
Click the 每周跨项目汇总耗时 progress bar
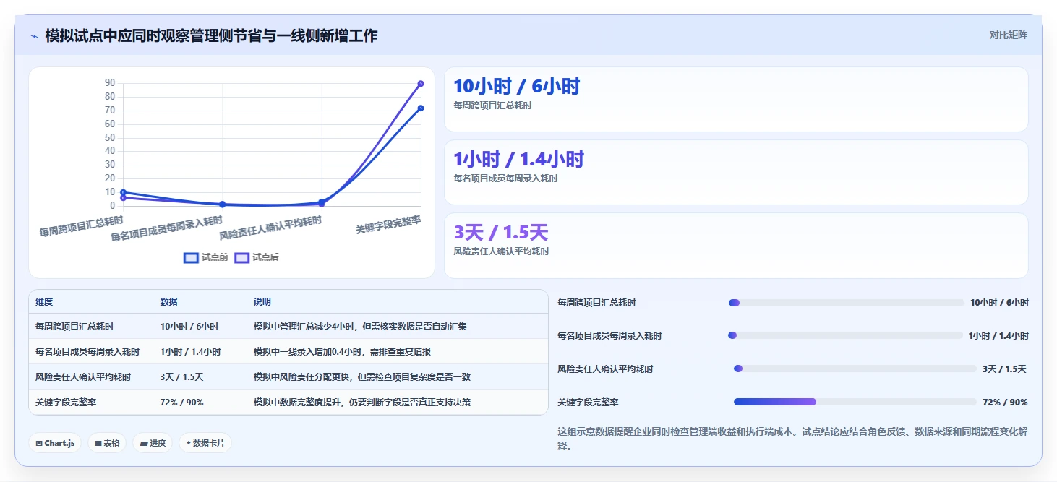[x=847, y=303]
